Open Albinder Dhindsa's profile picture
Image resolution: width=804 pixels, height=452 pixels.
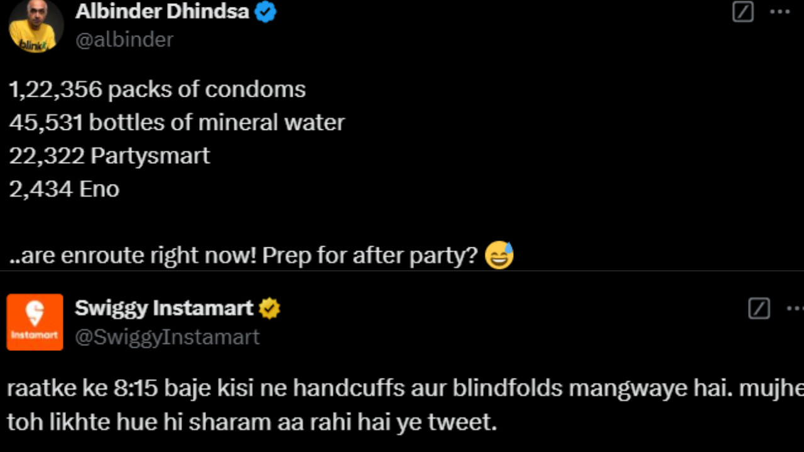click(36, 26)
